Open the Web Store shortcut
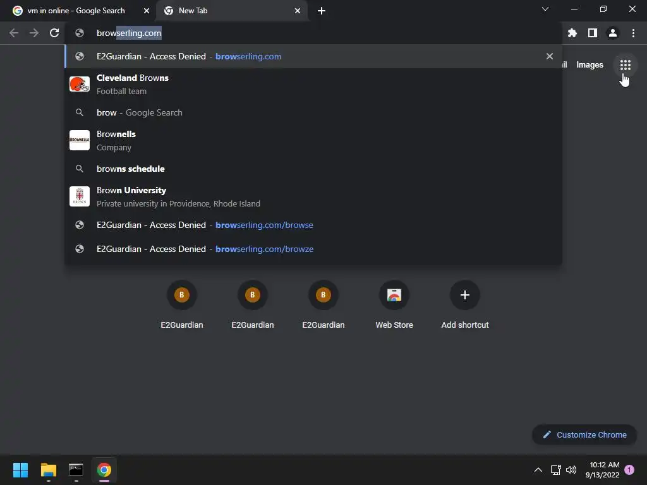647x485 pixels. 394,304
